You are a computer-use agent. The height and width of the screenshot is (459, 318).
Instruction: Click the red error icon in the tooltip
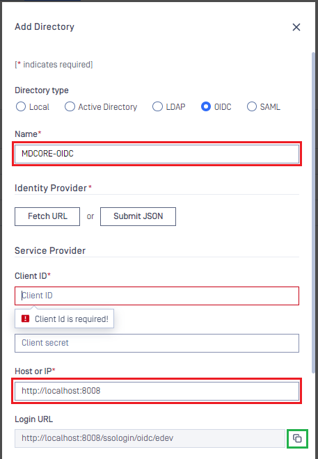(26, 319)
